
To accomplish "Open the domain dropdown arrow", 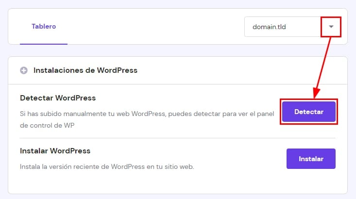I will [331, 27].
